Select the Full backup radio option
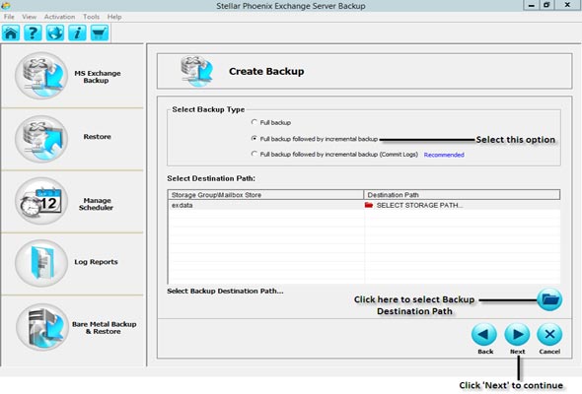This screenshot has width=582, height=394. pos(255,122)
